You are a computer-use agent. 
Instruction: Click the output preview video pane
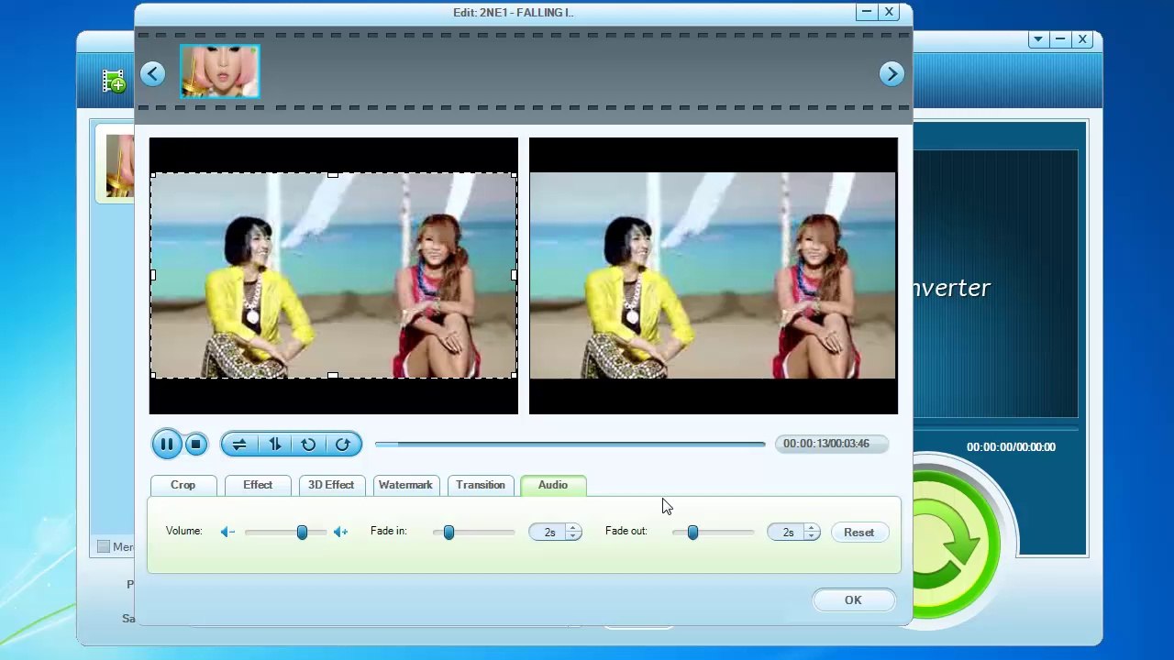pyautogui.click(x=714, y=276)
